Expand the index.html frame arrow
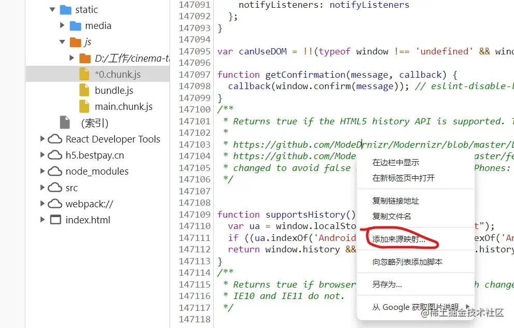The image size is (514, 328). (x=43, y=219)
